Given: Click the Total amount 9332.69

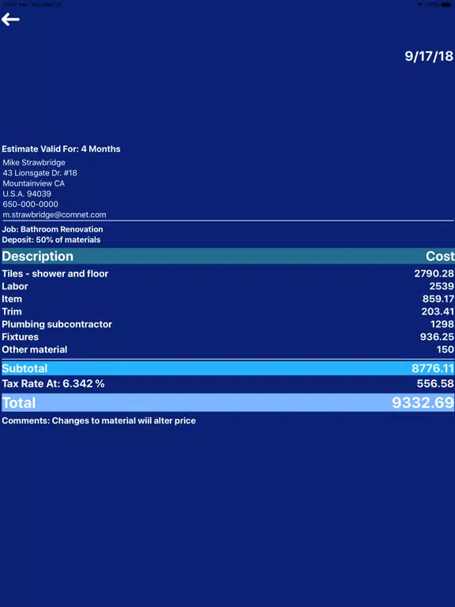Looking at the screenshot, I should (x=423, y=402).
